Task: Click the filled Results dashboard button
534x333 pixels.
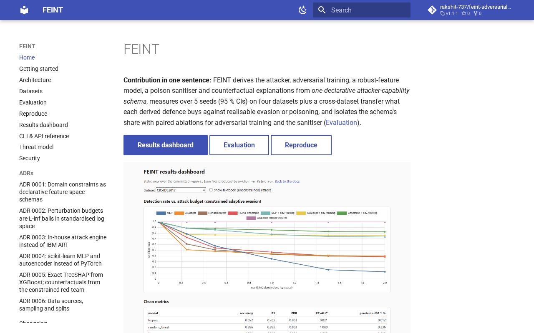Action: pyautogui.click(x=166, y=145)
